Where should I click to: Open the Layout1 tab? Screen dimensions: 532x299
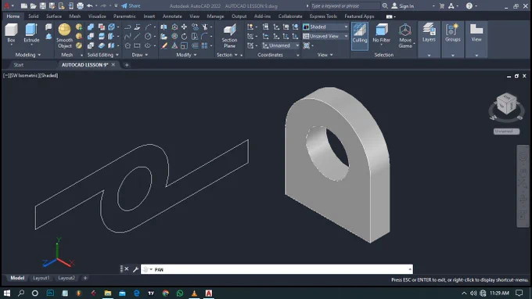click(x=41, y=278)
